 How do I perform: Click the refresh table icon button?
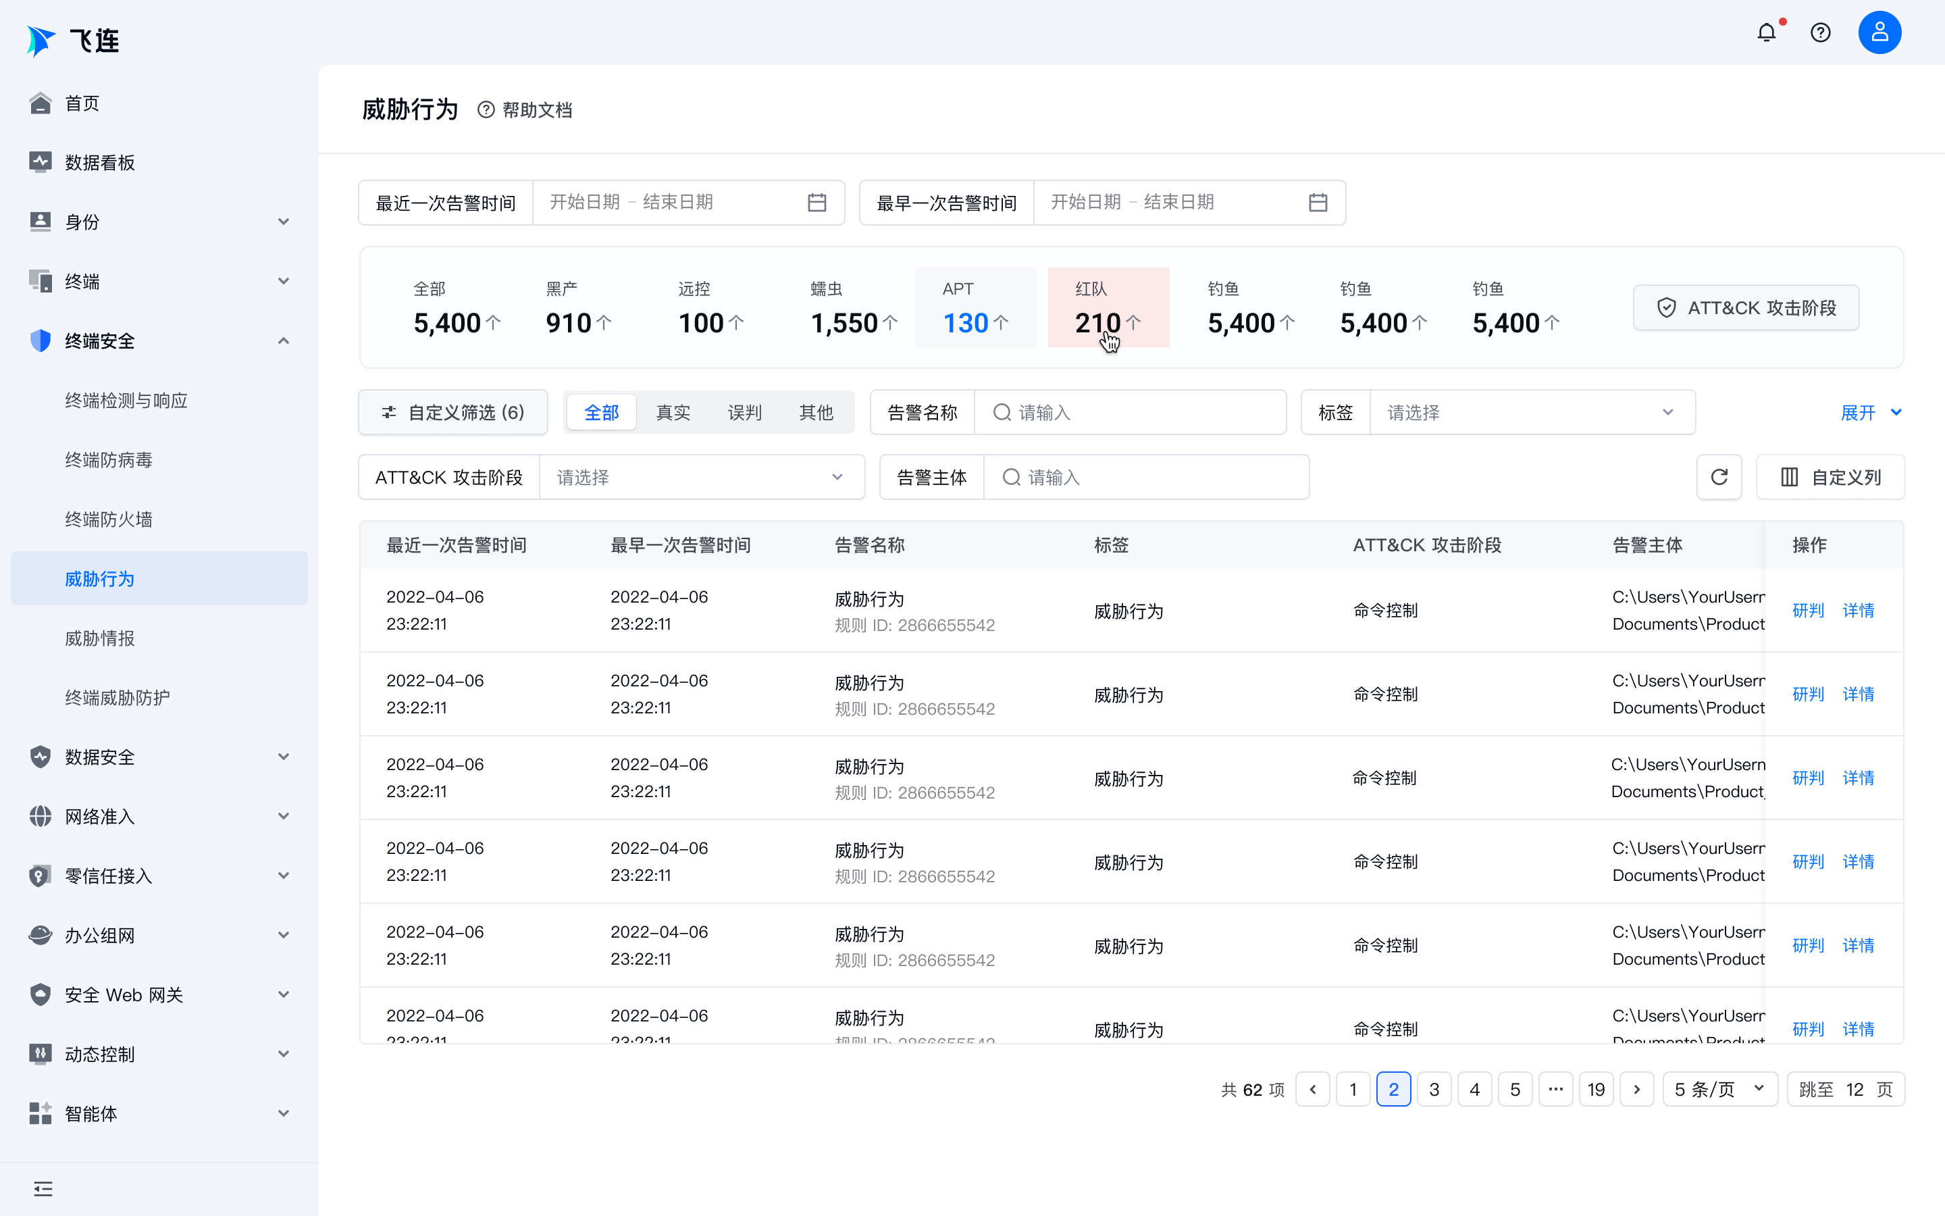pyautogui.click(x=1719, y=477)
